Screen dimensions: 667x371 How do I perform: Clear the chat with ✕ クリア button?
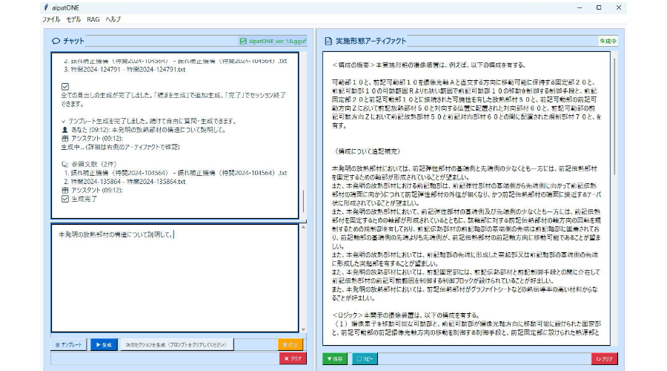coord(293,358)
